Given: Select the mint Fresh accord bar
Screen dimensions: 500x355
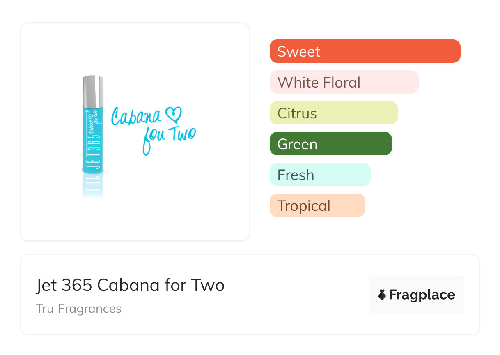Looking at the screenshot, I should tap(320, 175).
